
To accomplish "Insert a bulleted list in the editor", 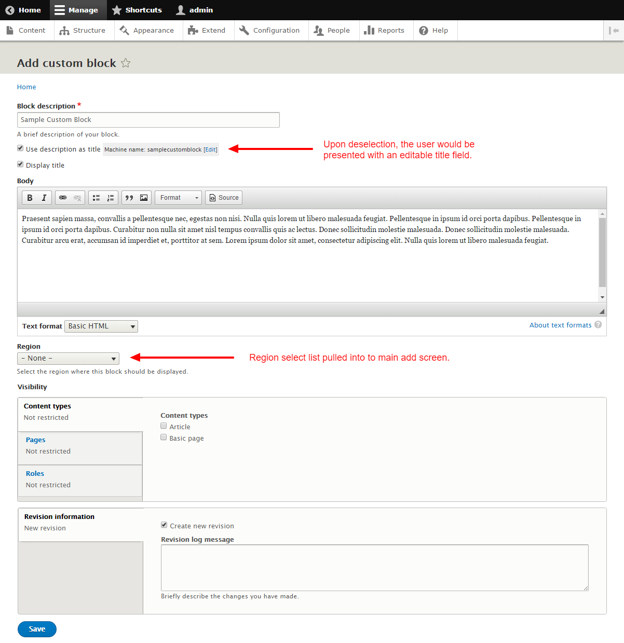I will (96, 197).
